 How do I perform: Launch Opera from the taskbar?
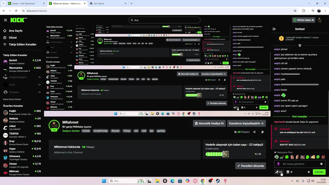tap(195, 181)
